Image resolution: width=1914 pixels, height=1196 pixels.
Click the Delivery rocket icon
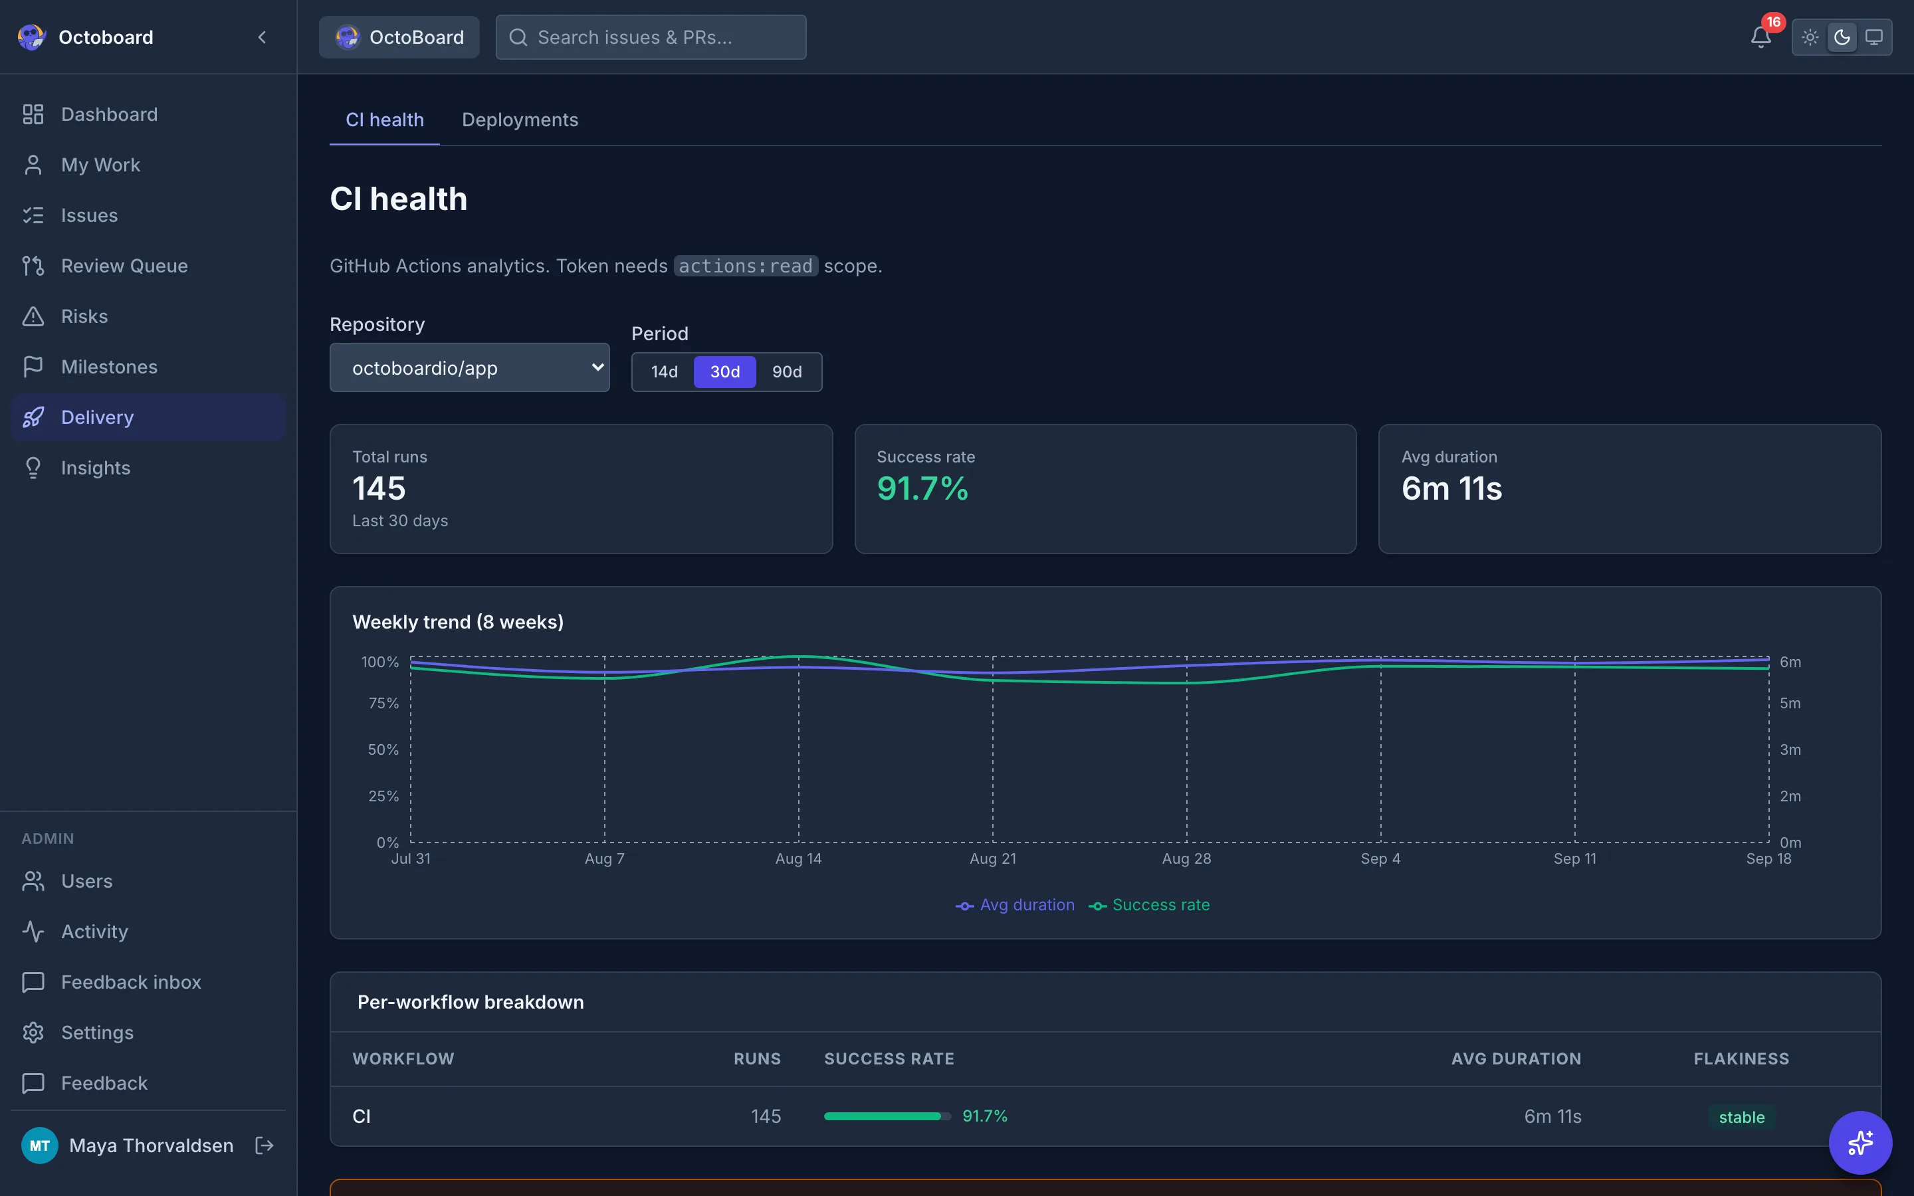tap(33, 417)
